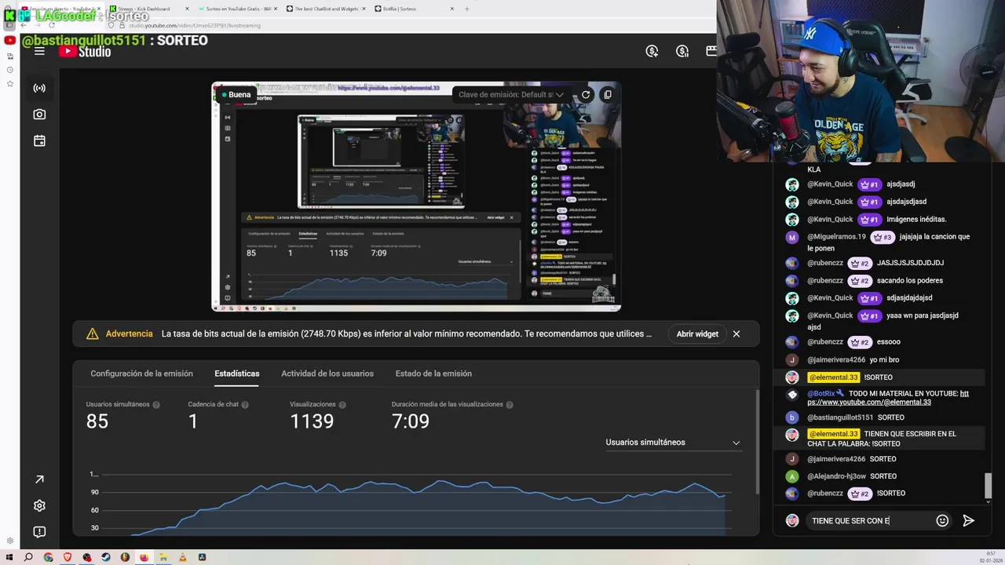
Task: Expand the Clave de emisión dropdown
Action: pos(510,94)
